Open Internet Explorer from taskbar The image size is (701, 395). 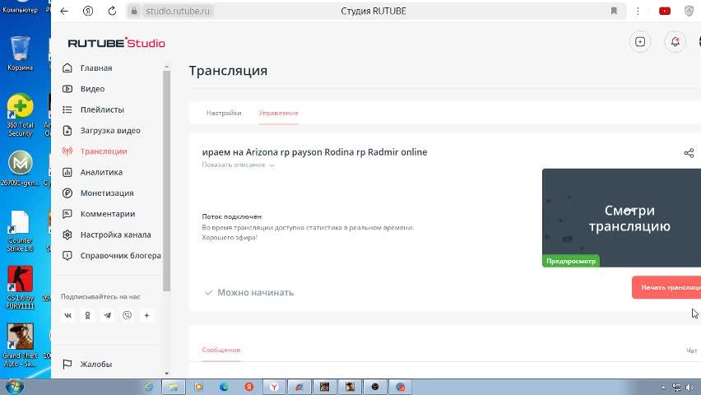pyautogui.click(x=149, y=387)
